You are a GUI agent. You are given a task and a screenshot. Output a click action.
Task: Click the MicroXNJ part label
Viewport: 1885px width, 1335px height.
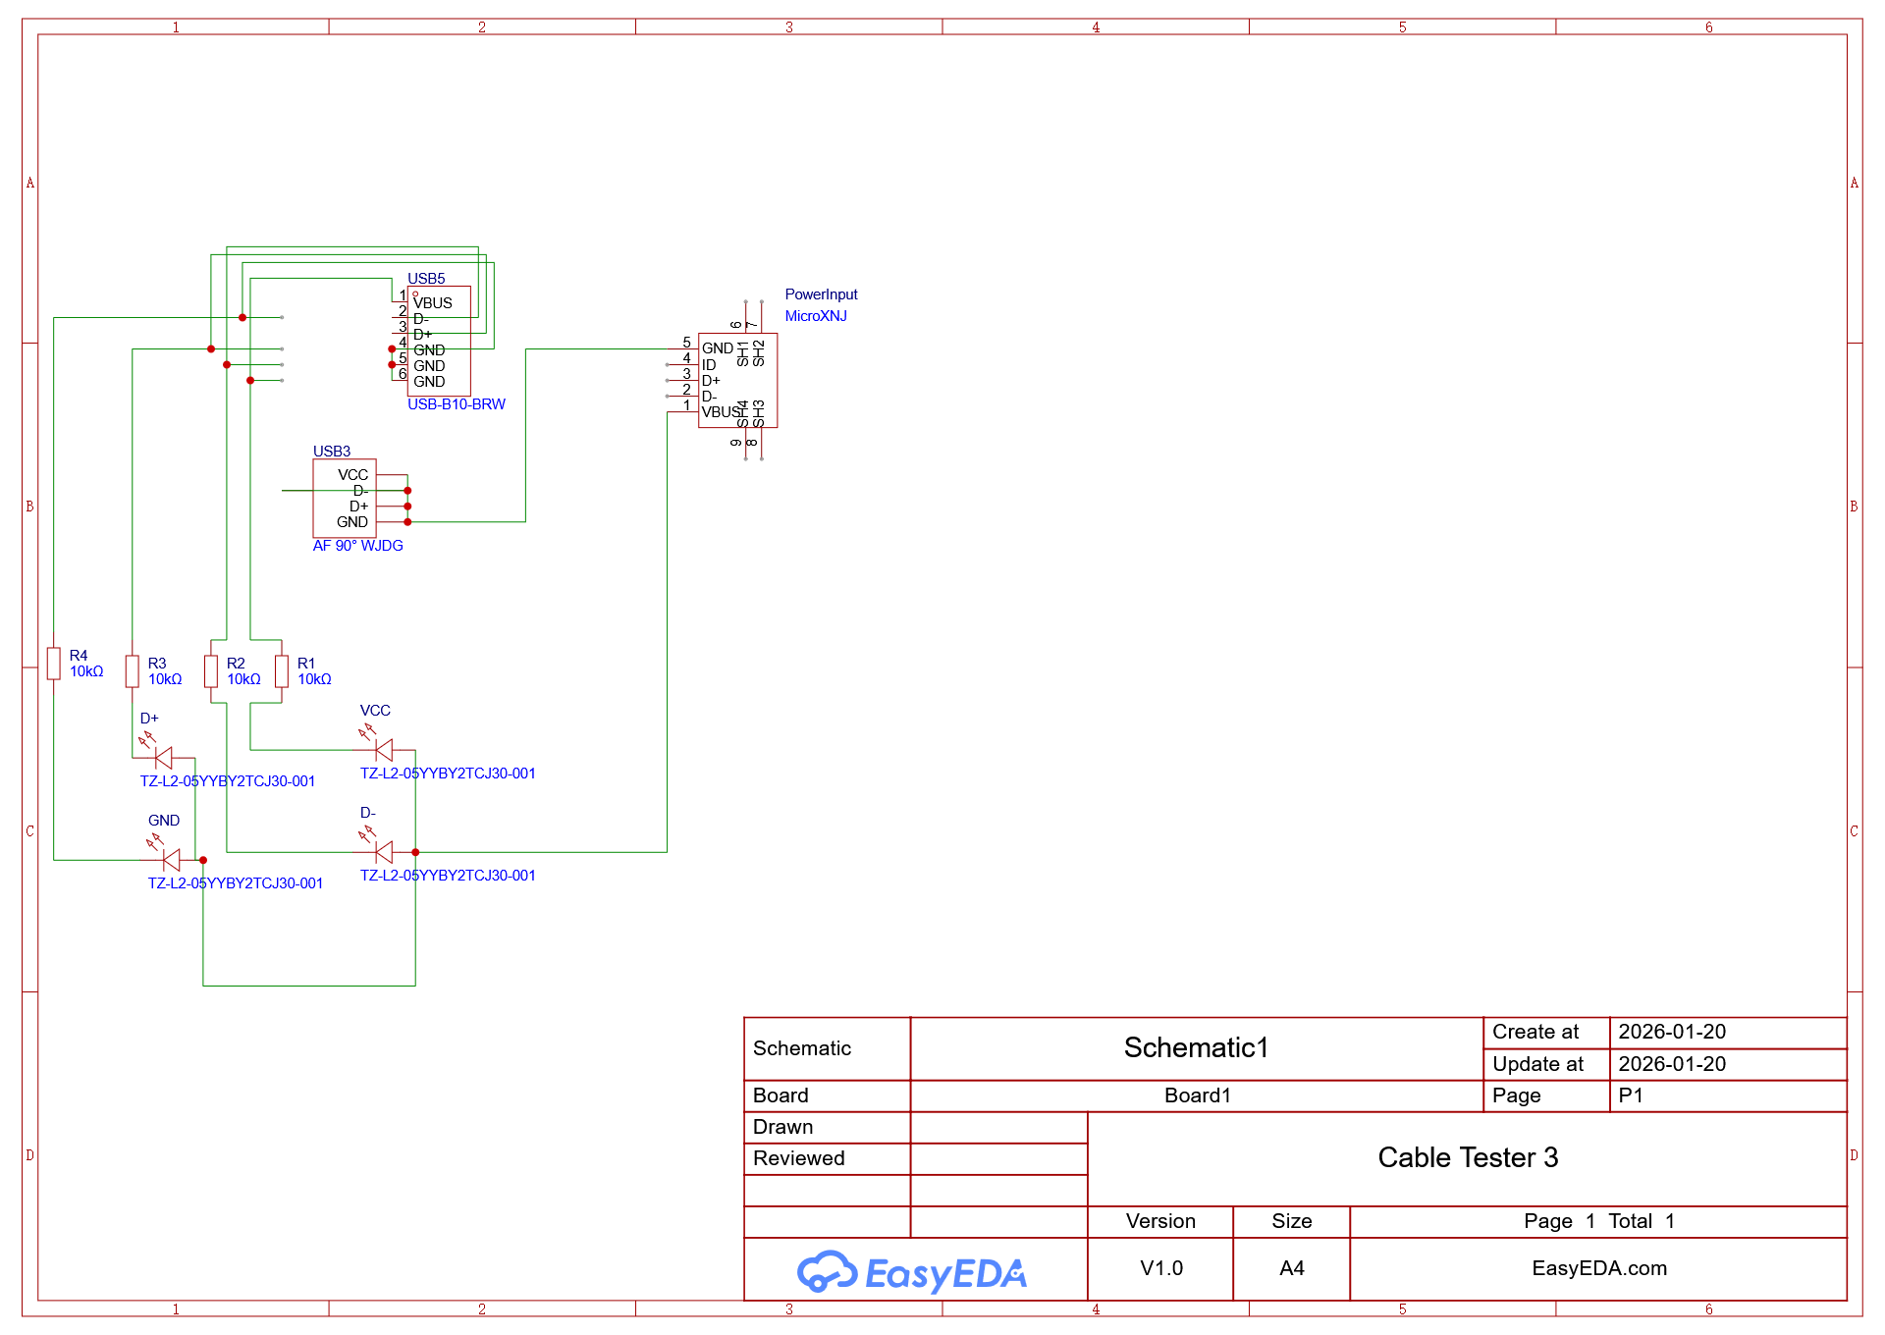point(816,316)
